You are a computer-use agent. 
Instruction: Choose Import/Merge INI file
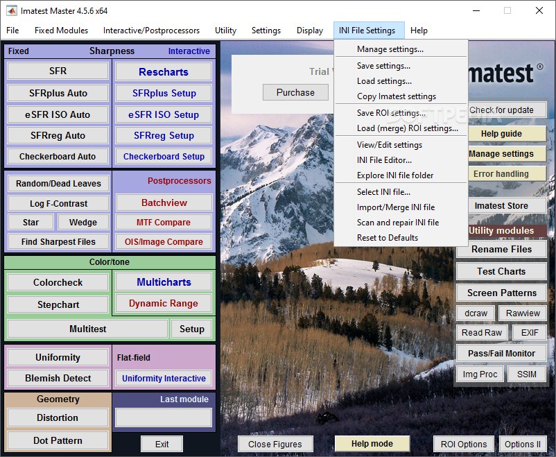click(401, 207)
